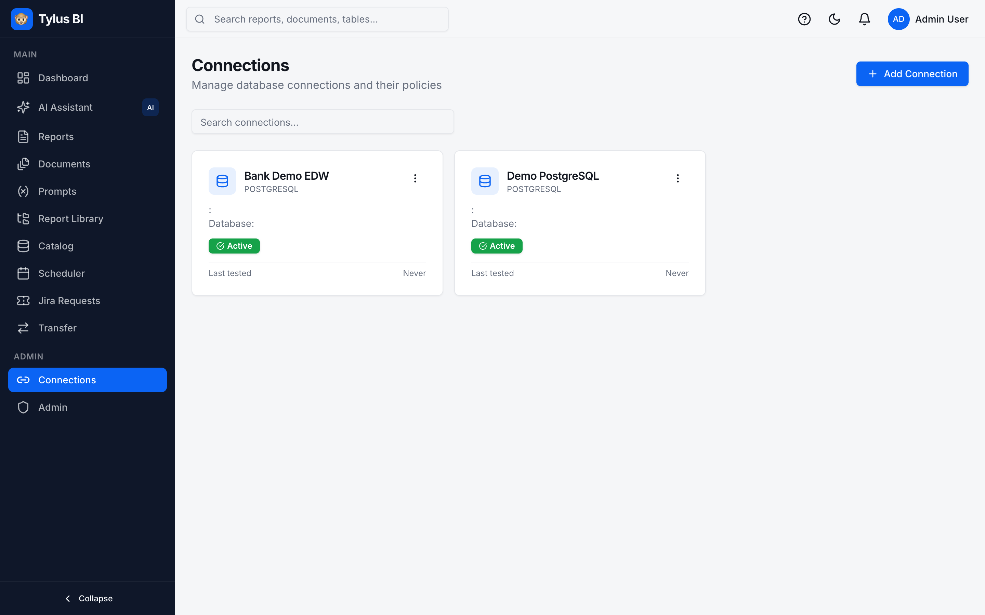Open Demo PostgreSQL three-dot menu
Viewport: 985px width, 615px height.
678,178
